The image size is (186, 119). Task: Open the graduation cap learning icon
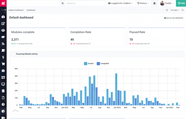pos(3,37)
